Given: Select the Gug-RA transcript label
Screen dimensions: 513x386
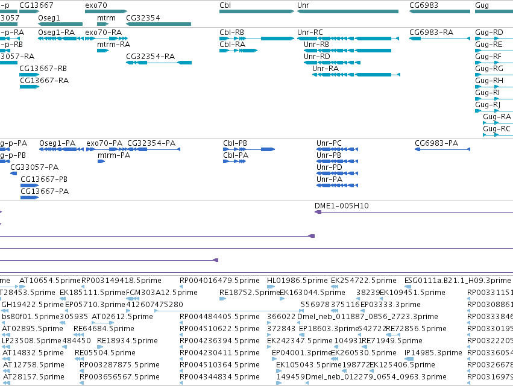Looking at the screenshot, I should [x=497, y=117].
